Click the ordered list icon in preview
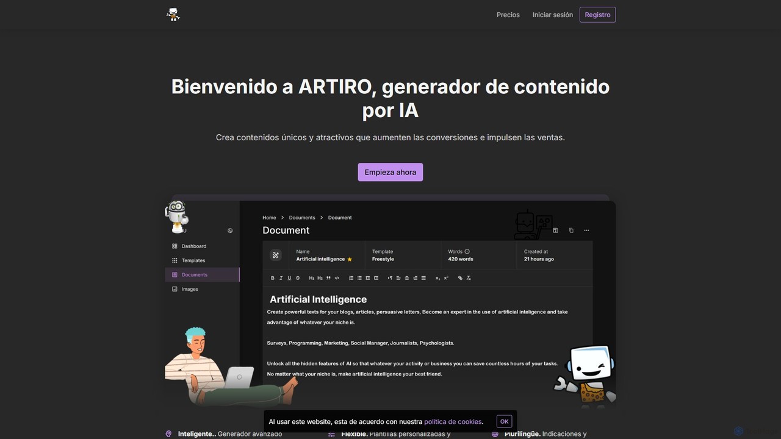 pos(351,278)
